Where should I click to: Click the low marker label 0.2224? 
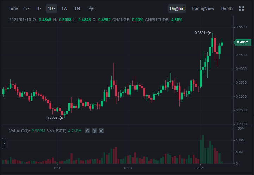pyautogui.click(x=52, y=118)
